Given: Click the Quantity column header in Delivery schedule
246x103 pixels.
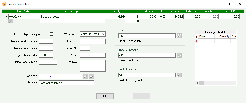Looking at the screenshot, I should [x=224, y=36].
